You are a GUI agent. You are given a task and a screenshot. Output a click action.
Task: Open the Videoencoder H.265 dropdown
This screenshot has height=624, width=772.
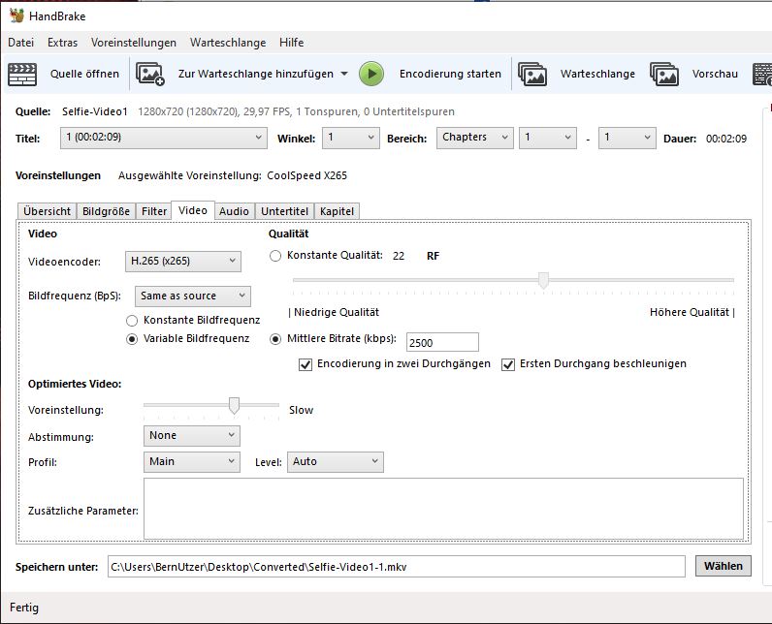(x=183, y=261)
